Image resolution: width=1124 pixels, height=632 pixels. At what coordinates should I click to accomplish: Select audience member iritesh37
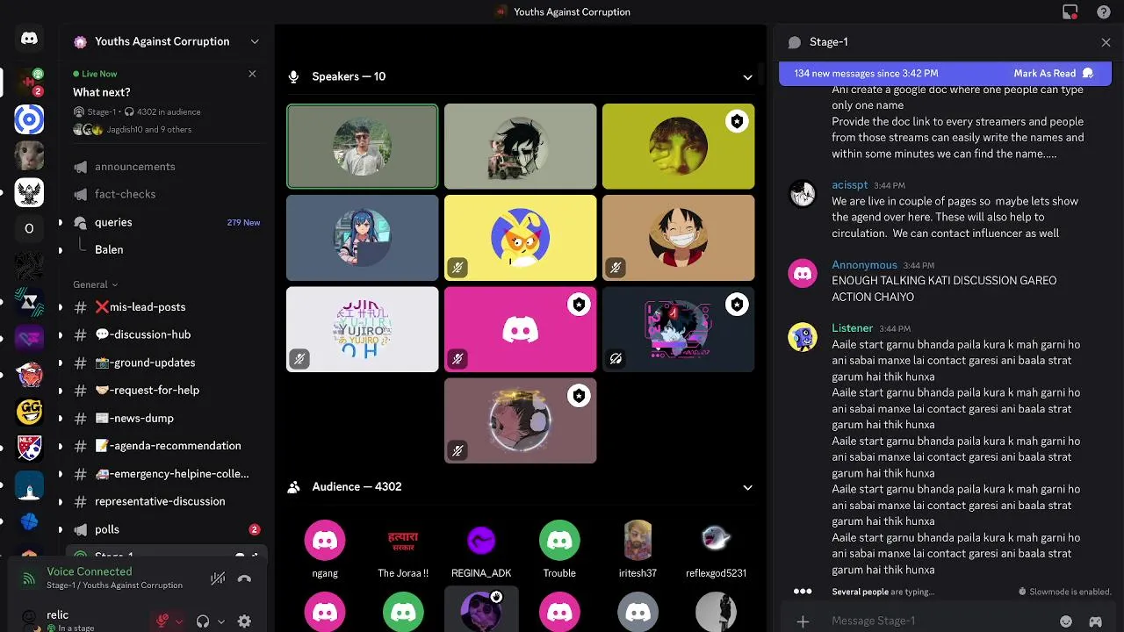coord(638,550)
